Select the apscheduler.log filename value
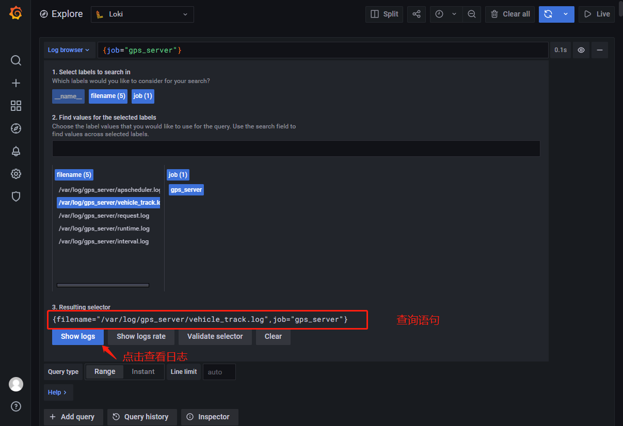 [x=108, y=190]
